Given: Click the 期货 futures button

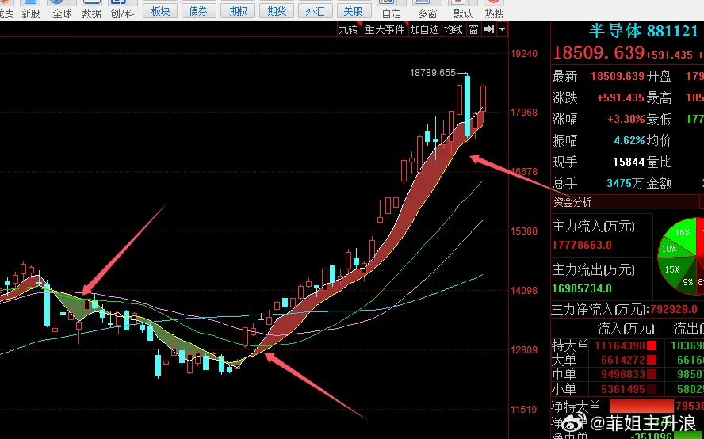Looking at the screenshot, I should click(x=277, y=11).
